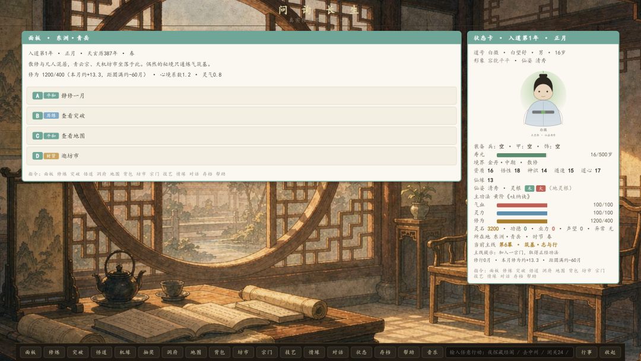Click 修炼 command link in main panel
The image size is (641, 361).
point(62,174)
